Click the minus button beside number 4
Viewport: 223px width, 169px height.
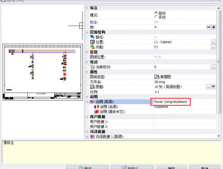tap(209, 27)
